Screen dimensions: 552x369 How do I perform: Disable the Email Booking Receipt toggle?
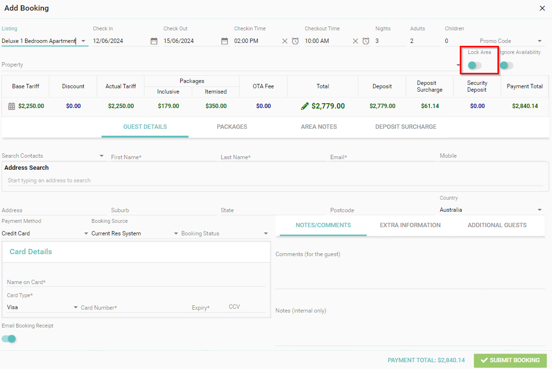(x=9, y=339)
